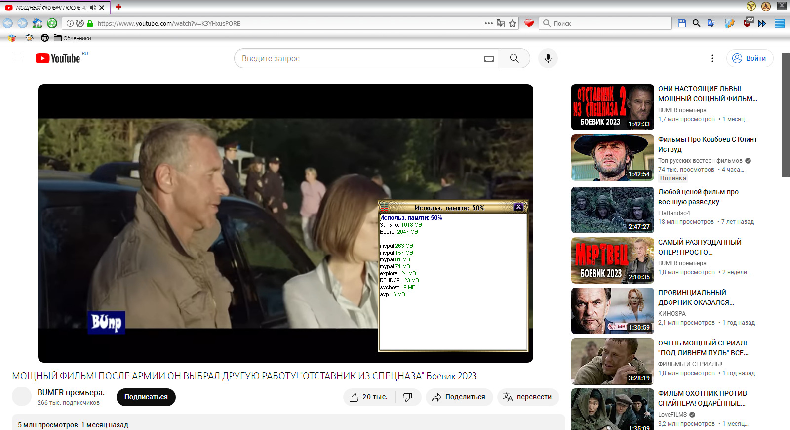Open the YouTube settings three-dot menu
Image resolution: width=790 pixels, height=430 pixels.
tap(712, 58)
